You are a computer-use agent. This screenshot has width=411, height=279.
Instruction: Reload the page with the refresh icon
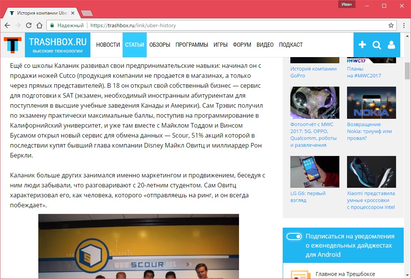(x=29, y=25)
